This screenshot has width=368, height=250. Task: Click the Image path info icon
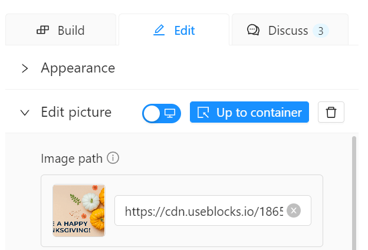(113, 158)
